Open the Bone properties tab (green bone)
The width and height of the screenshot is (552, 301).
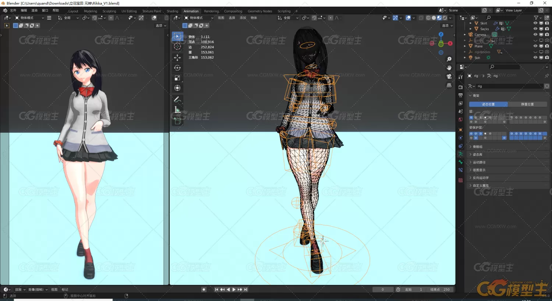[x=460, y=162]
